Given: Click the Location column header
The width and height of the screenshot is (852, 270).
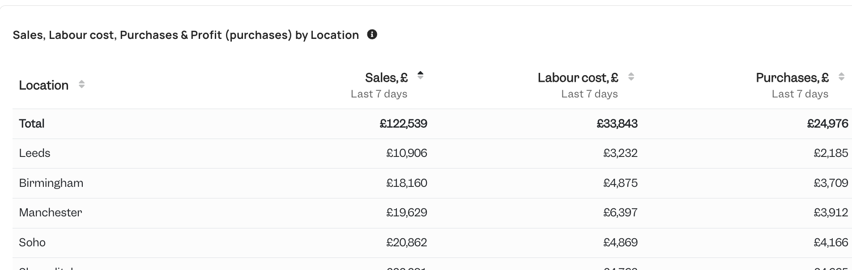Looking at the screenshot, I should pos(44,85).
